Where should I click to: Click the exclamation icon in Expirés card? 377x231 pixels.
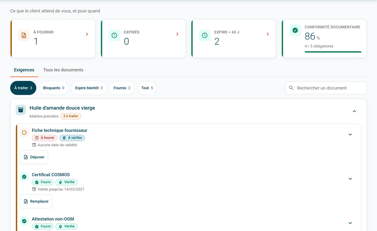coord(114,35)
